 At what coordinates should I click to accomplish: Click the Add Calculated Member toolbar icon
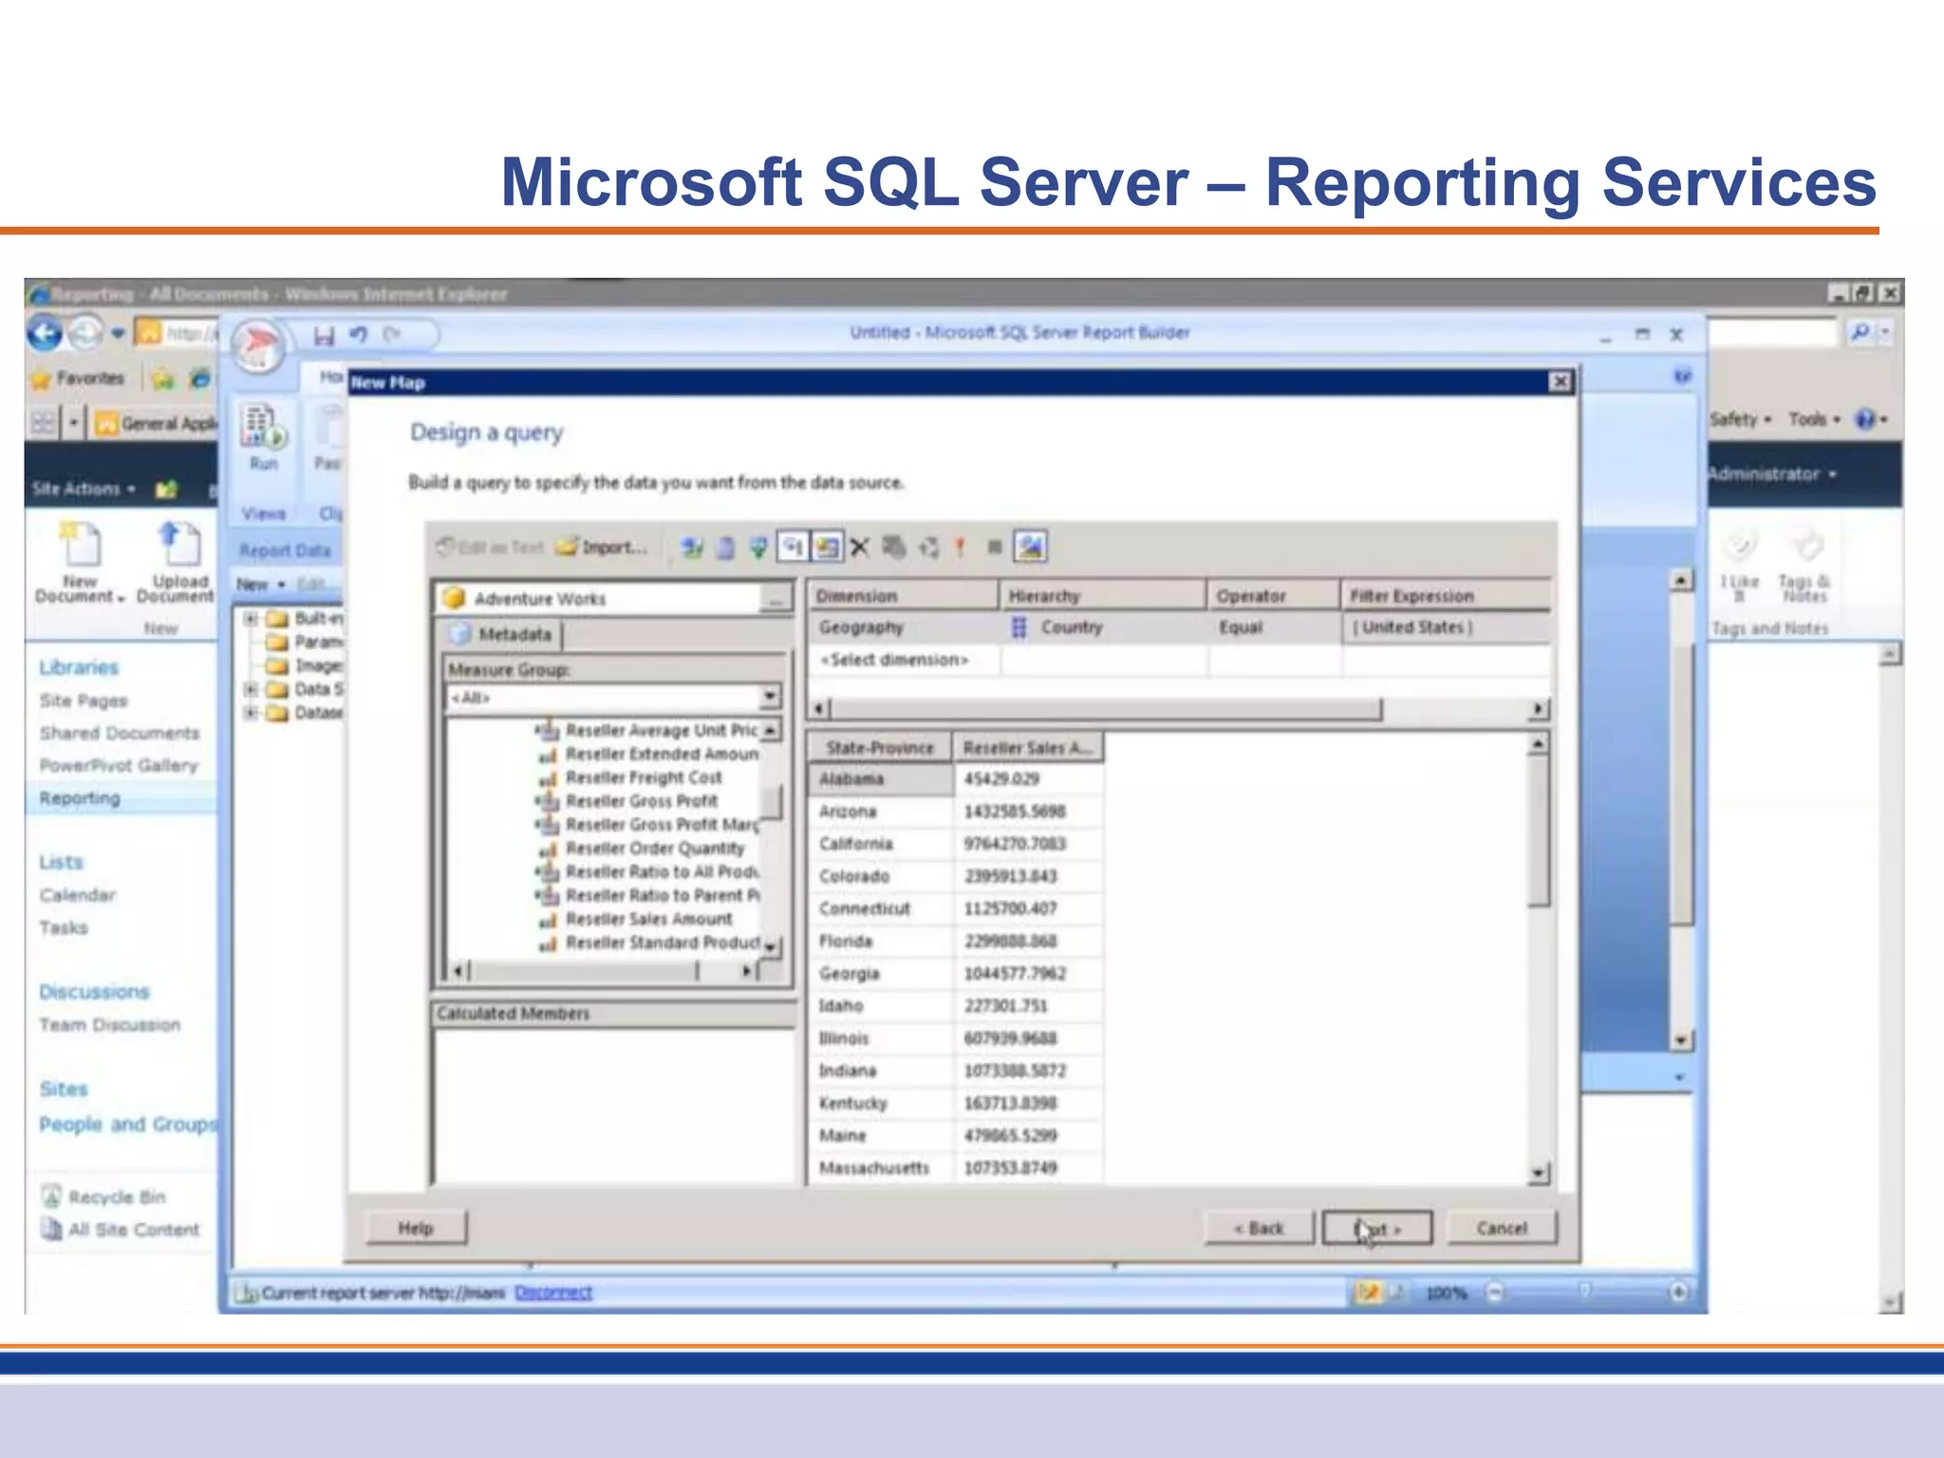coord(725,548)
